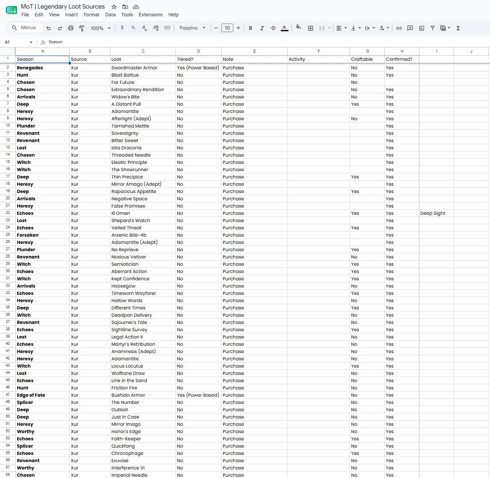
Task: Expand merge cells options arrow
Action: click(329, 28)
